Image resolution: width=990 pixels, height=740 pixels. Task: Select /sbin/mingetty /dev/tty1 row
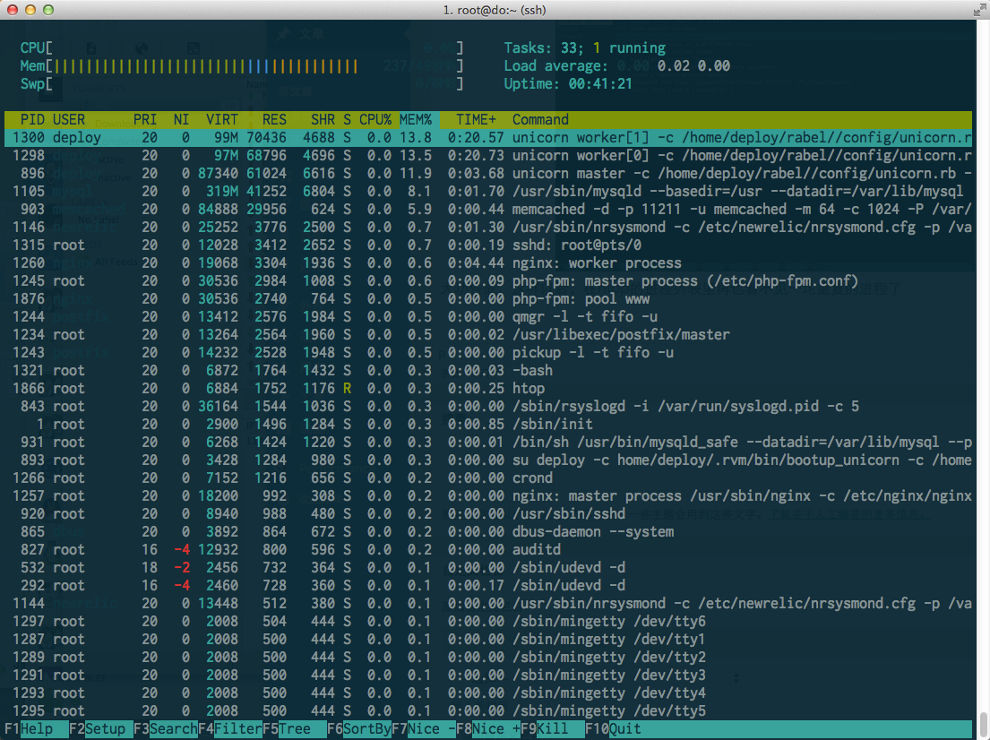pyautogui.click(x=488, y=639)
